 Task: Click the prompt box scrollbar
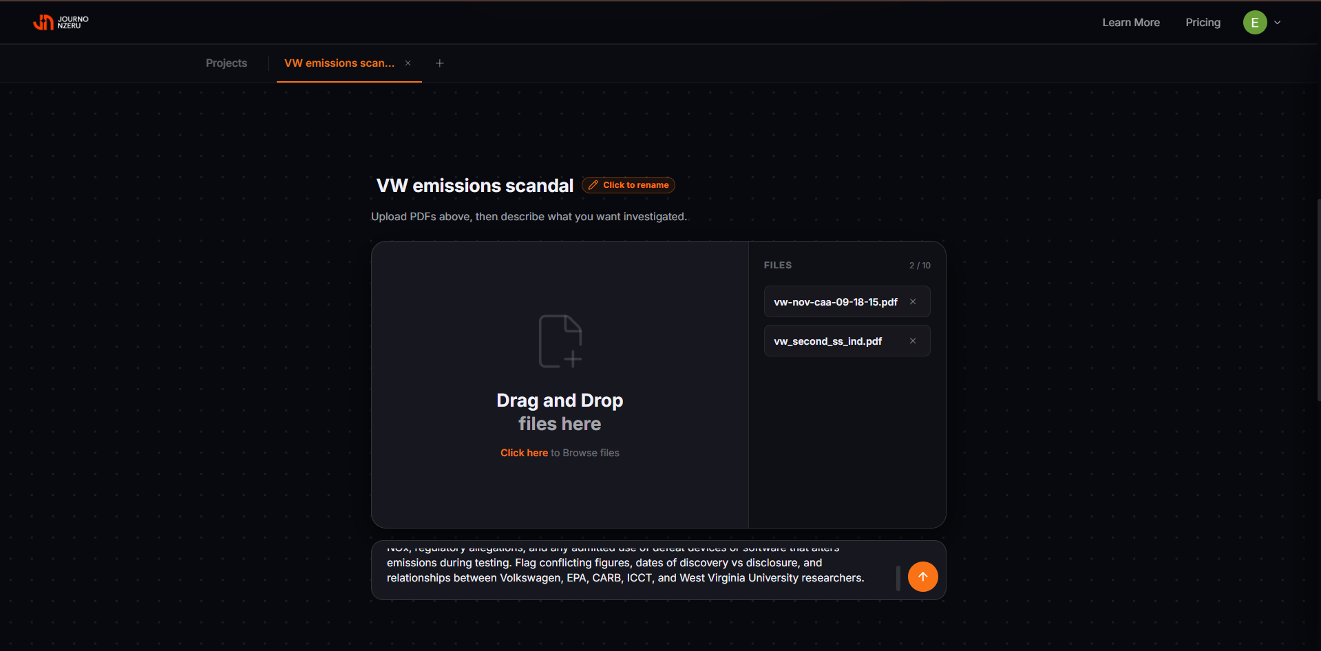898,578
